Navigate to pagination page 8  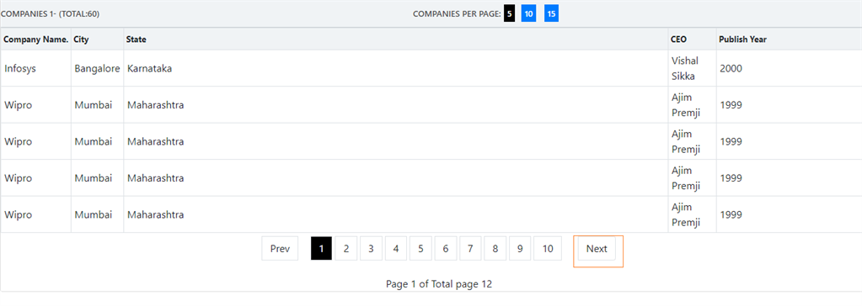(495, 249)
